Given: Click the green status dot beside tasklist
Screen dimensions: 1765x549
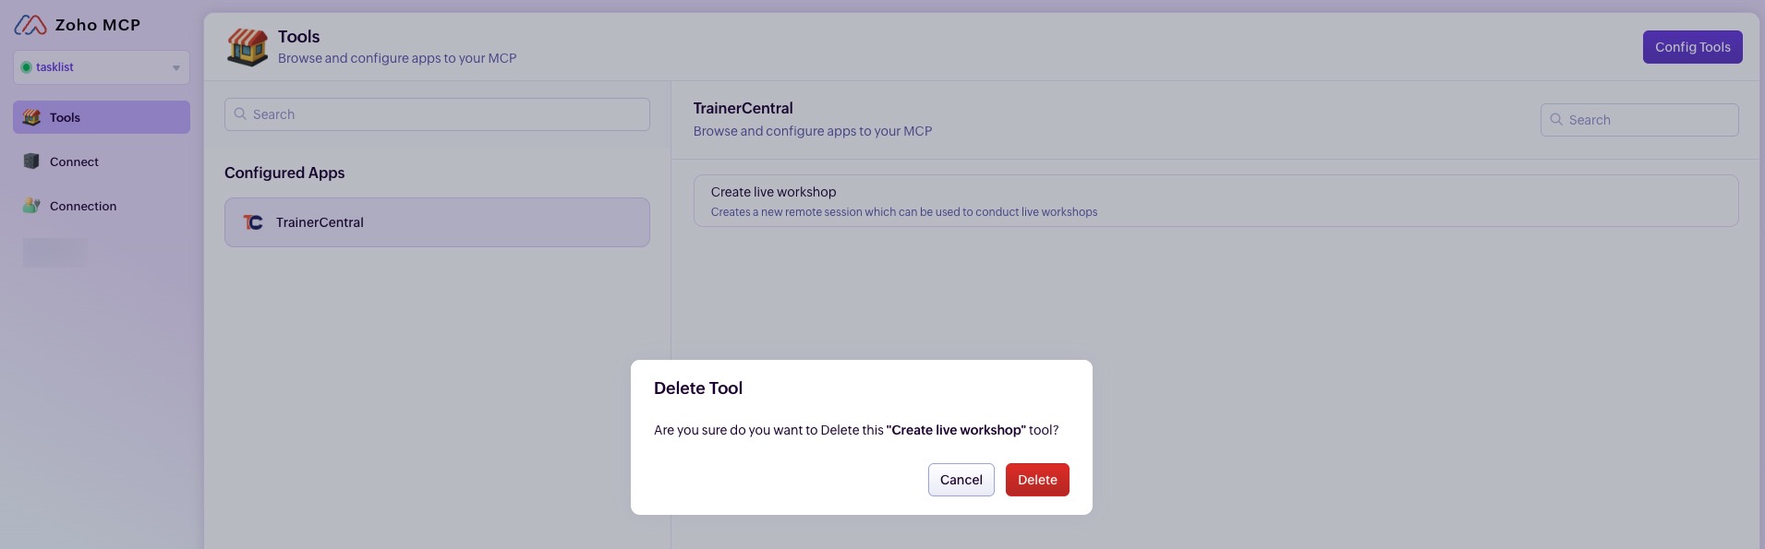Looking at the screenshot, I should pyautogui.click(x=26, y=67).
